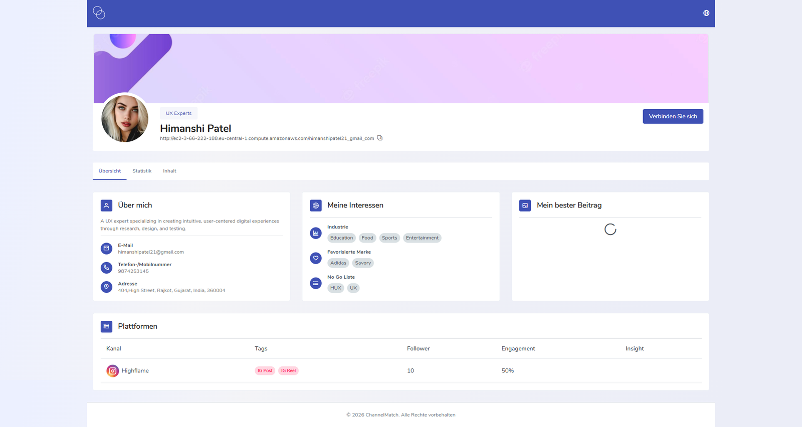Click the Plattformen section icon
This screenshot has width=802, height=427.
(x=106, y=326)
